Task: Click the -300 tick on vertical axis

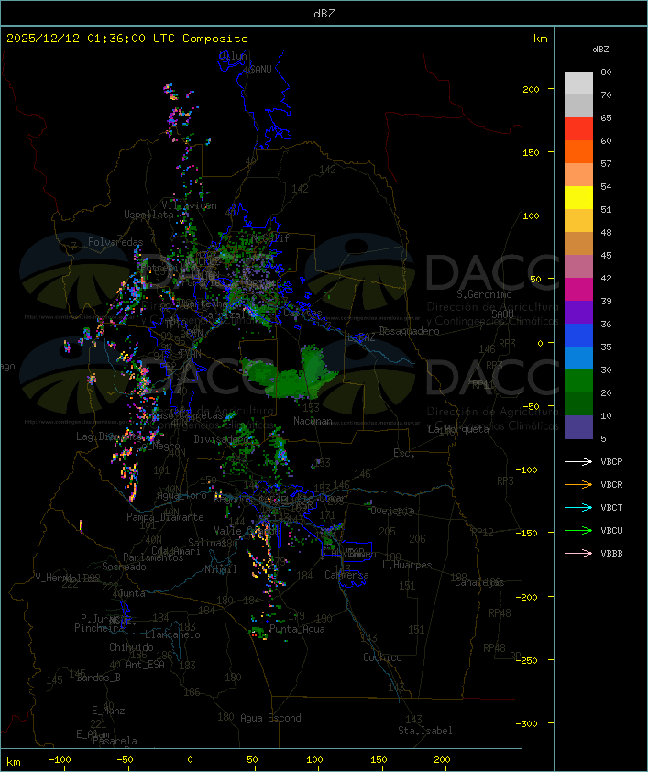Action: [x=529, y=723]
